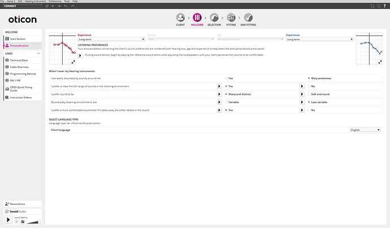Click the redo arrow in the toolbar
This screenshot has height=228, width=390.
[x=73, y=6]
